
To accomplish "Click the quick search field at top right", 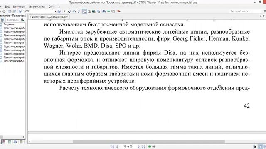I will point(246,11).
